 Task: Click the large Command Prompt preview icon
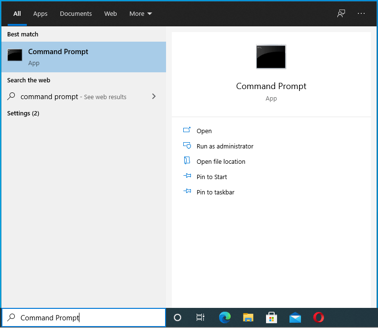271,57
